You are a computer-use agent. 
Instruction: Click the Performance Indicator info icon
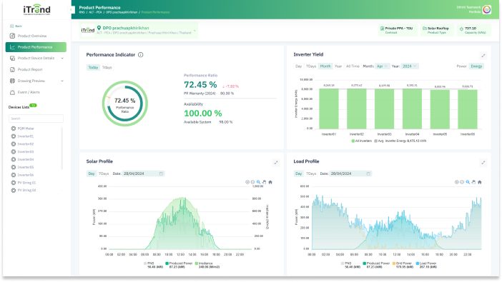coord(141,55)
